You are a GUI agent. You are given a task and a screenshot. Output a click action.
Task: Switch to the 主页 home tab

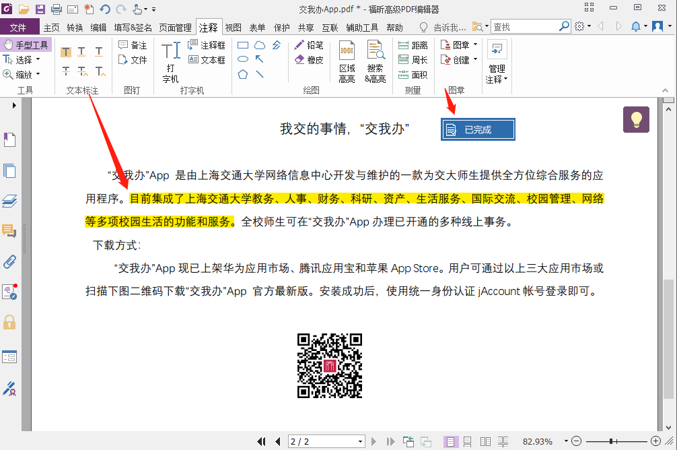pos(51,27)
